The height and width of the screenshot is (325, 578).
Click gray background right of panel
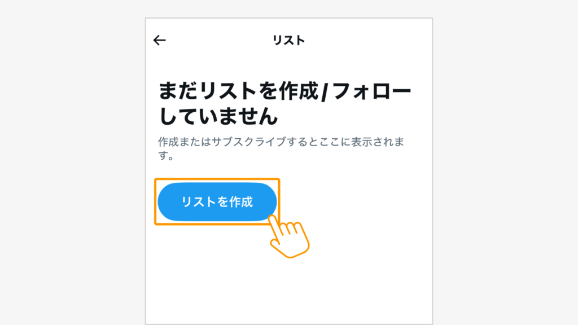click(505, 162)
